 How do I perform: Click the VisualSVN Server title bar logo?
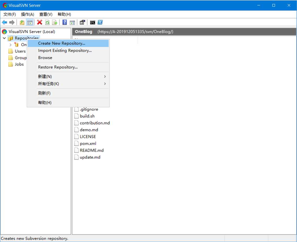tap(5, 5)
